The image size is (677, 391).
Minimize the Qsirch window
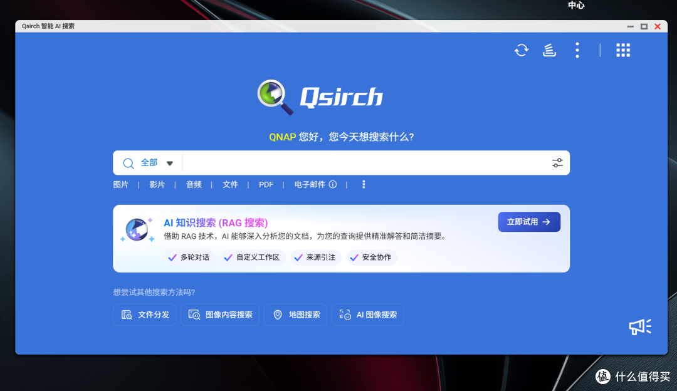click(x=631, y=26)
